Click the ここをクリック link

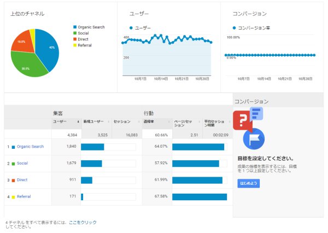83,222
